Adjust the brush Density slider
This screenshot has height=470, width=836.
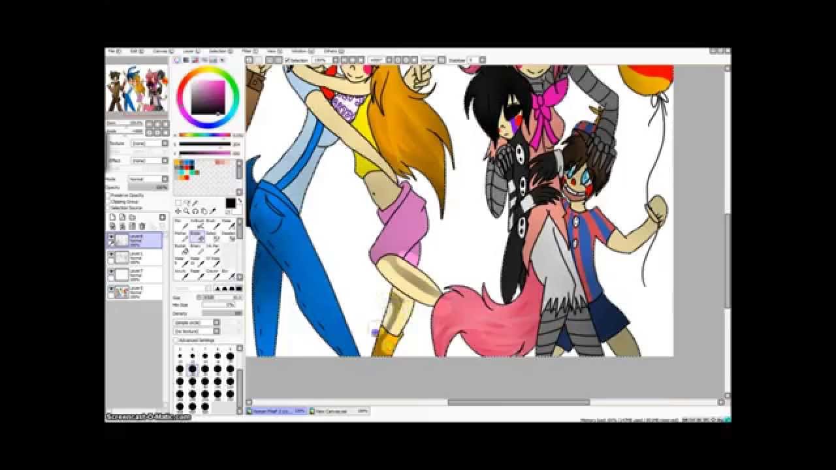coord(221,313)
